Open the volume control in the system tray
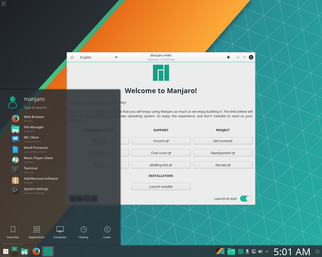Viewport: 322px width, 257px height. [260, 251]
